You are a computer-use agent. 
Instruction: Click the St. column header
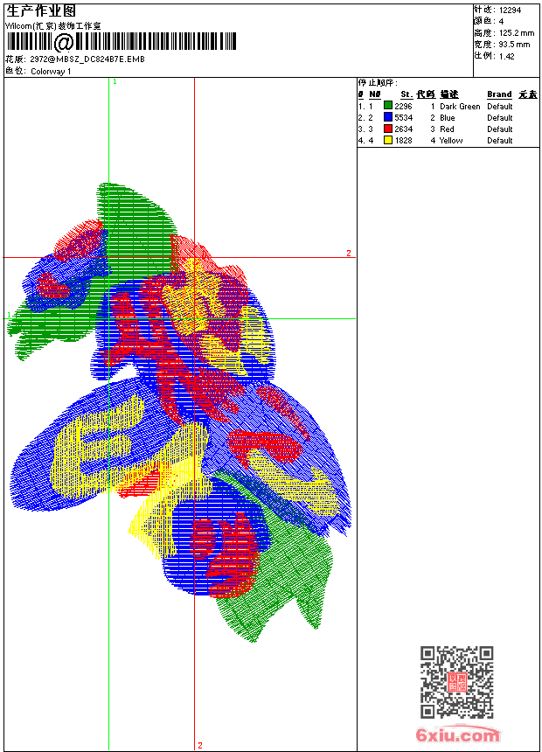(x=406, y=94)
